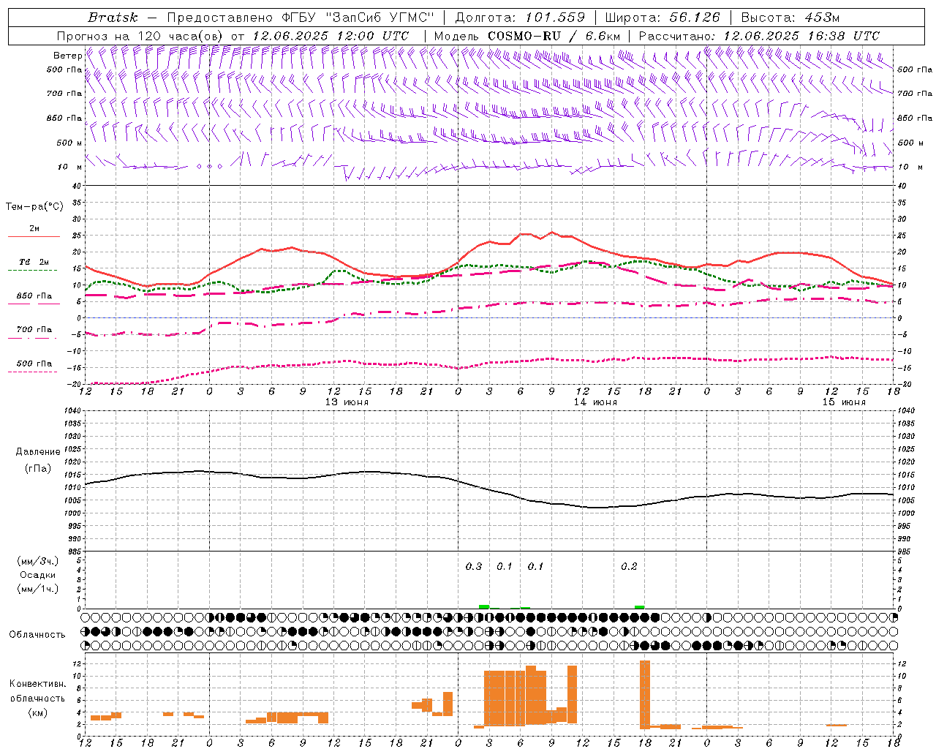The height and width of the screenshot is (749, 936).
Task: Click tallest orange convective bar at 18h June 14
Action: point(645,694)
